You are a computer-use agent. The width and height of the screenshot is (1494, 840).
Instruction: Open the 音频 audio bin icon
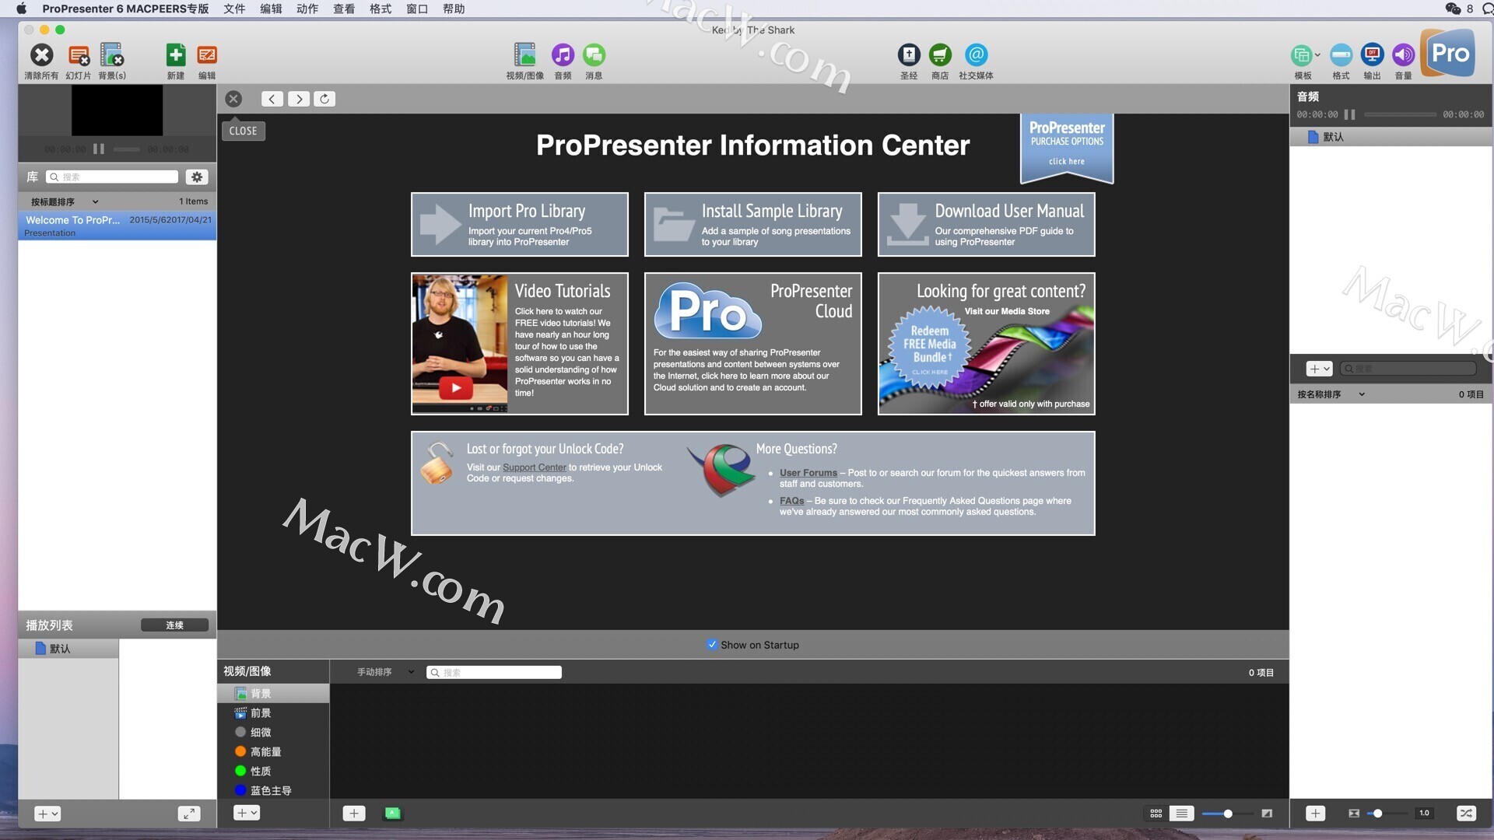[563, 55]
